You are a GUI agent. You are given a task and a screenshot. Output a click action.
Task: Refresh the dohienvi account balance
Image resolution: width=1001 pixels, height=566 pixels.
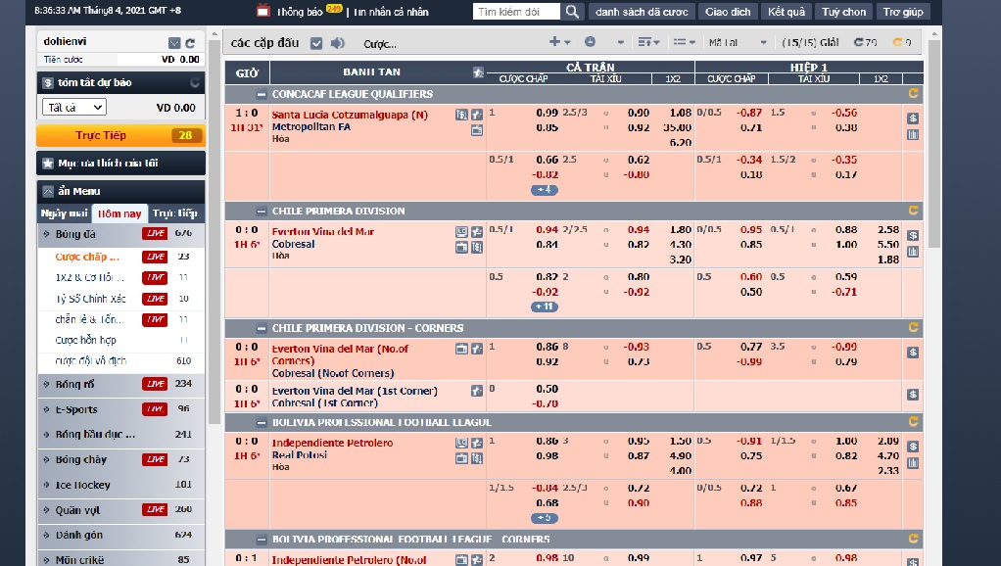190,43
